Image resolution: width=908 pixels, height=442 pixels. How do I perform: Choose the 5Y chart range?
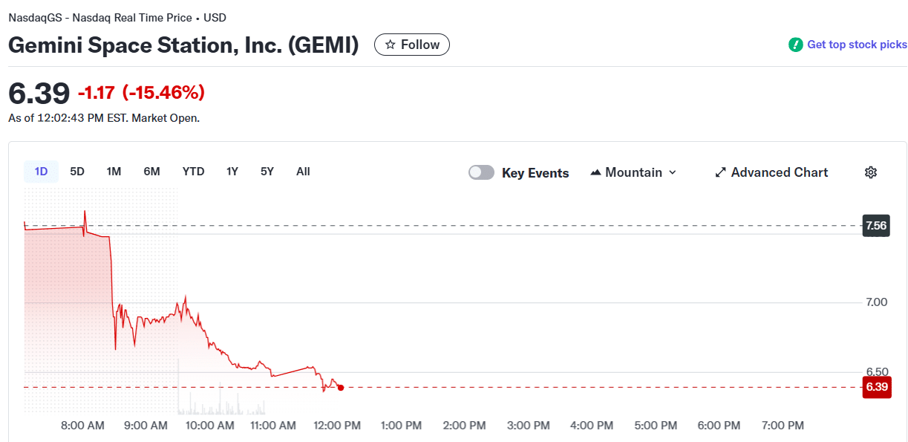pos(267,172)
